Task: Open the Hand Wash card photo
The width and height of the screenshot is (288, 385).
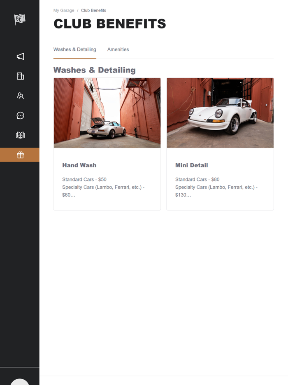Action: (x=107, y=113)
